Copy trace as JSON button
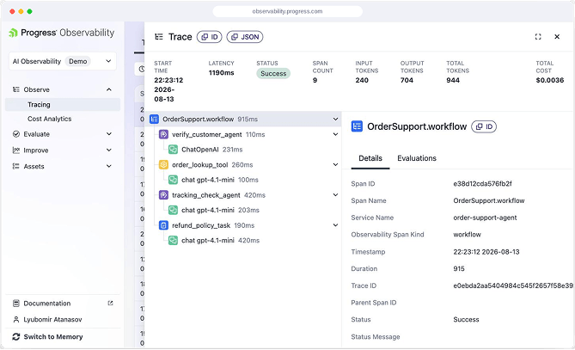The image size is (575, 350). coord(245,37)
